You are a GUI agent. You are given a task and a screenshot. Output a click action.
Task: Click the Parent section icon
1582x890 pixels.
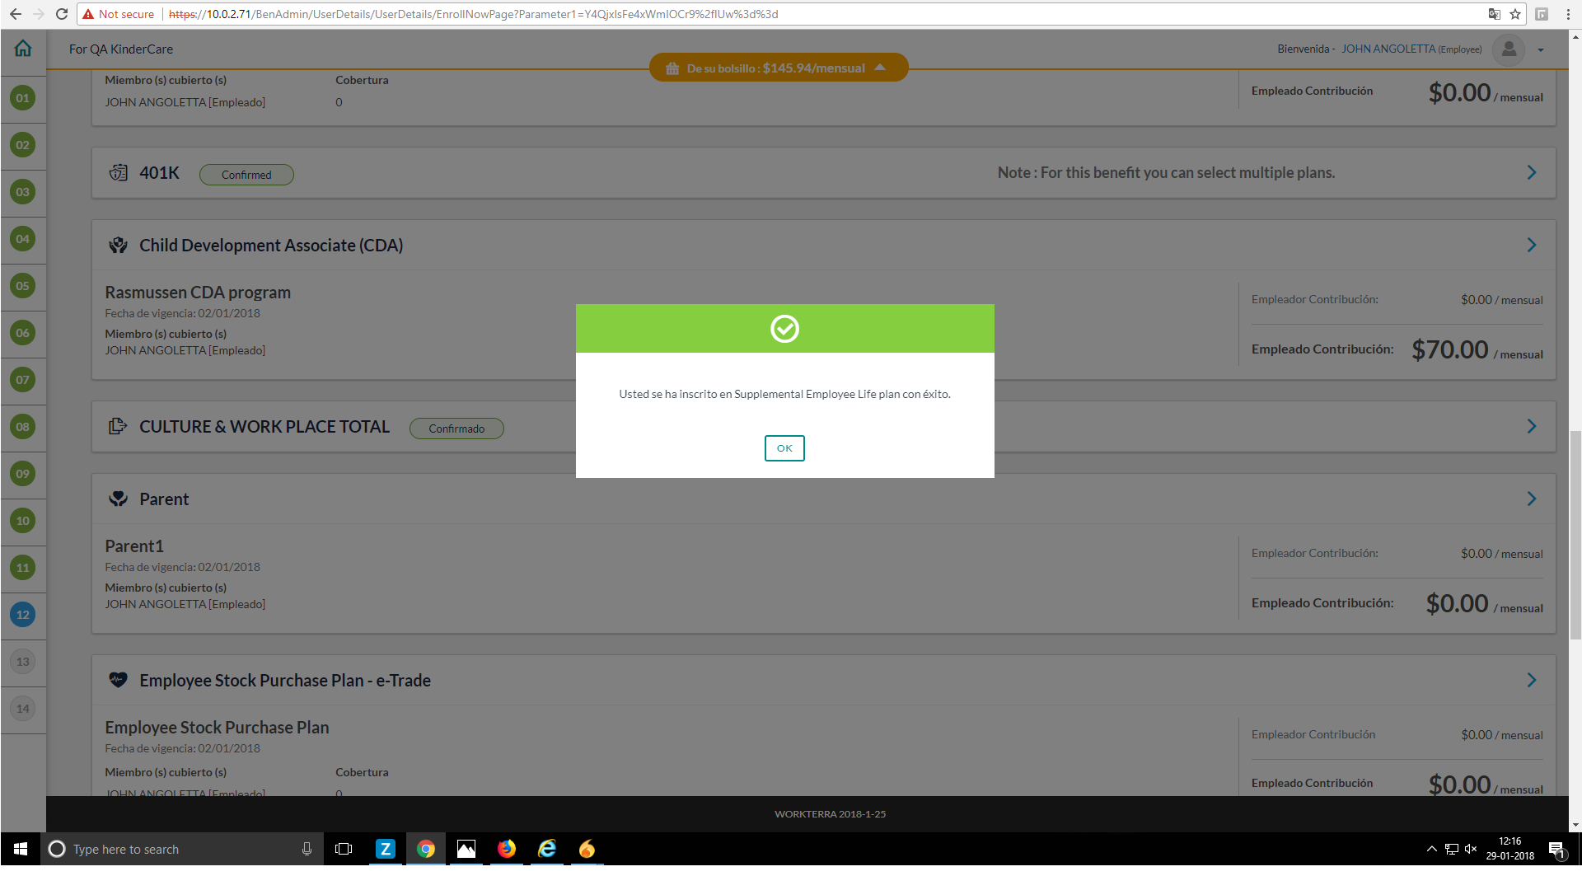pyautogui.click(x=119, y=499)
